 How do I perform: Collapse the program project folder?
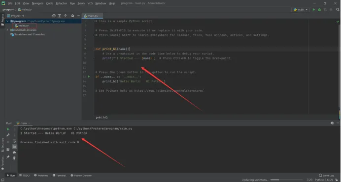(7, 21)
